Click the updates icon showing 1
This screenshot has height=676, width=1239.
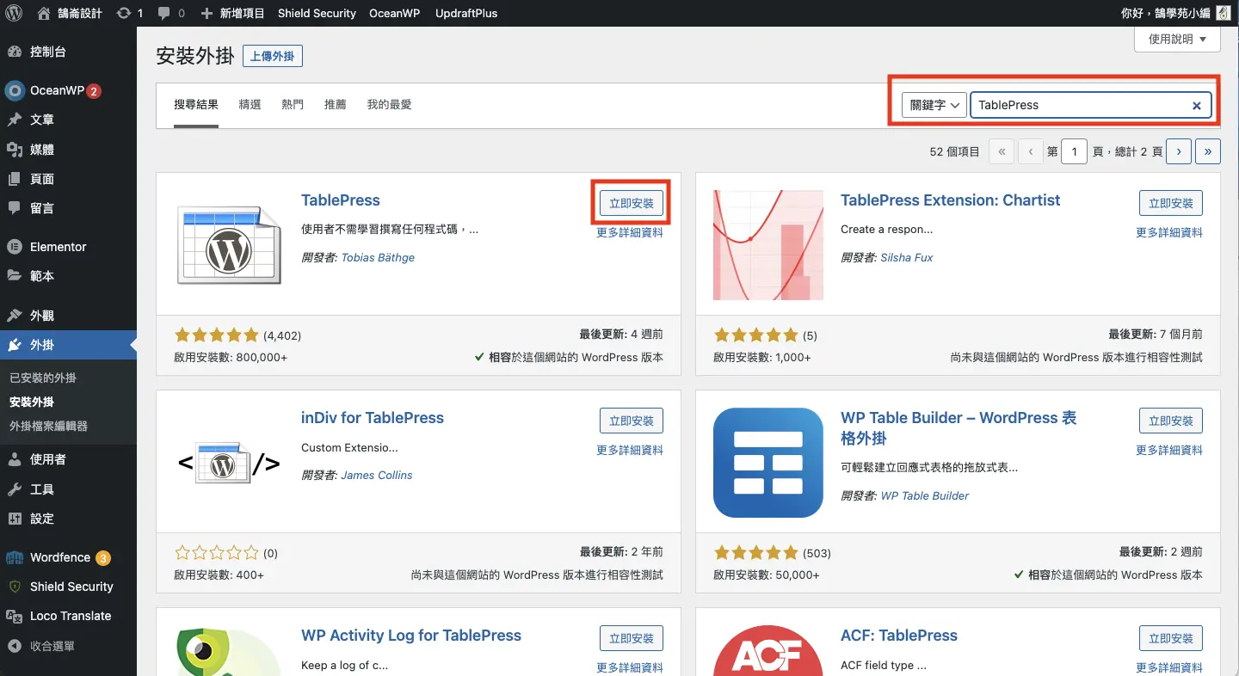[129, 13]
